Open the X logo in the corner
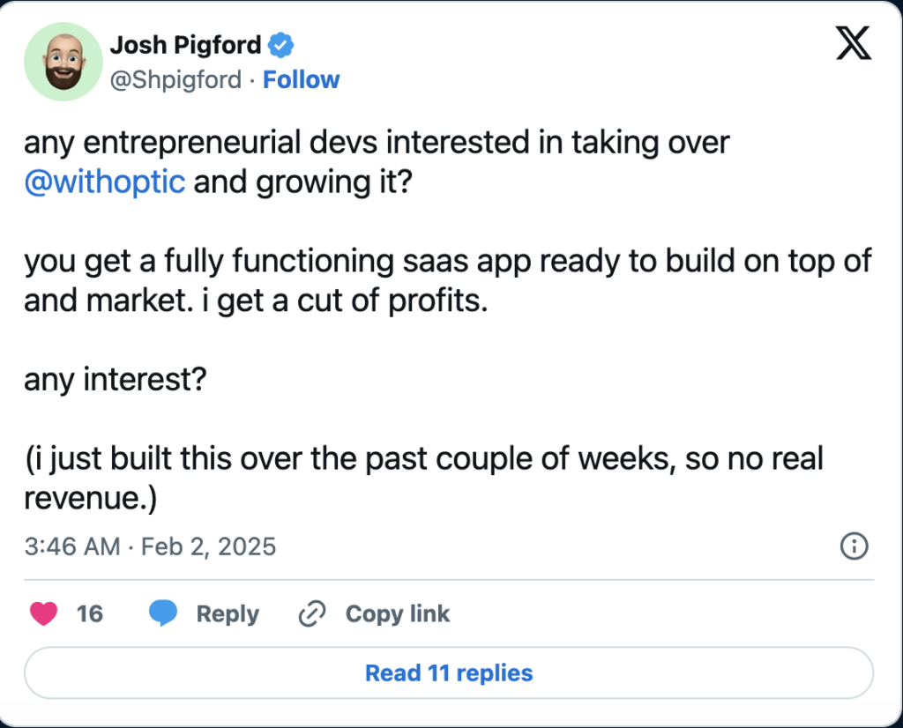 [x=854, y=43]
